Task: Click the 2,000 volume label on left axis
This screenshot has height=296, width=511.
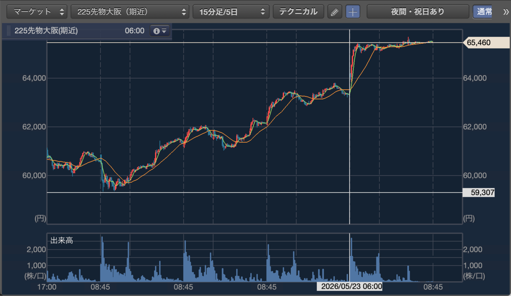Action: [35, 249]
